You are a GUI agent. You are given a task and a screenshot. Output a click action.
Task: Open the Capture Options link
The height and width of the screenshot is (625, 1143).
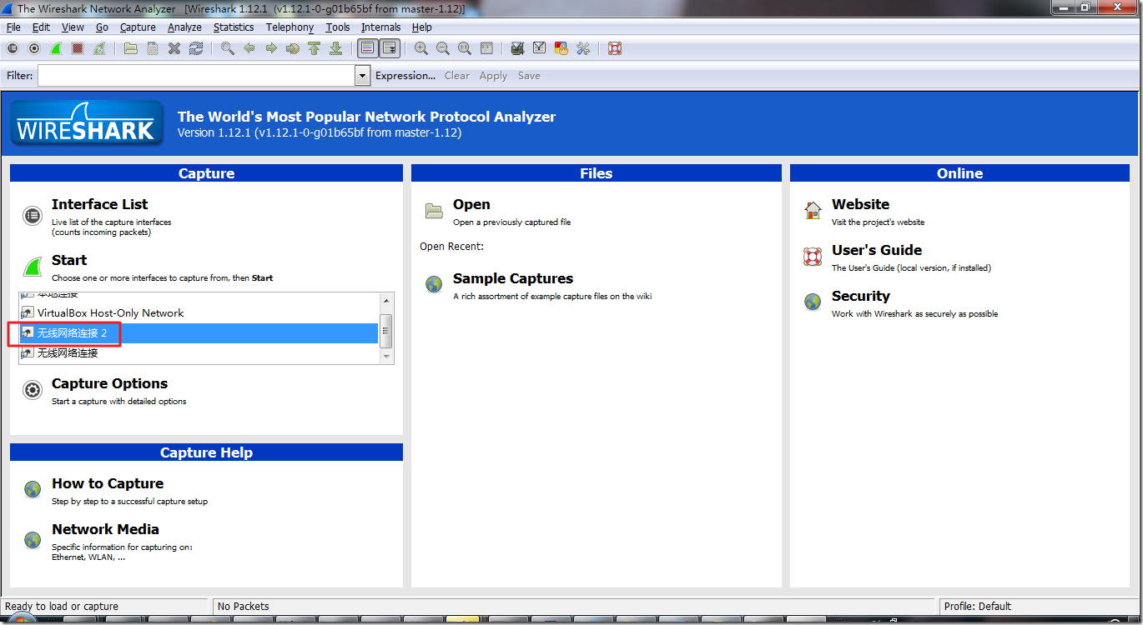tap(109, 383)
